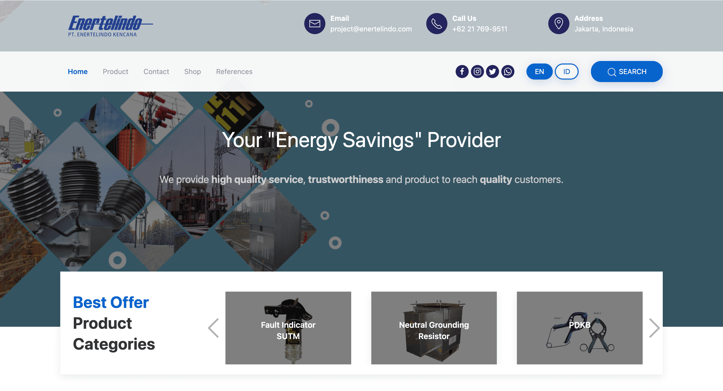Open the Instagram social icon
Image resolution: width=723 pixels, height=391 pixels.
coord(477,72)
